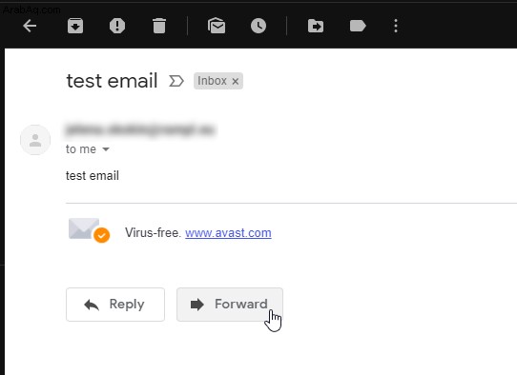
Task: Archive this email using the archive icon
Action: (x=75, y=26)
